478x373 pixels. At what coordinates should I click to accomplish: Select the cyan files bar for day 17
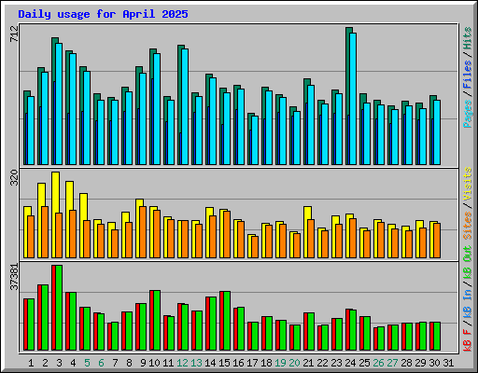point(255,140)
